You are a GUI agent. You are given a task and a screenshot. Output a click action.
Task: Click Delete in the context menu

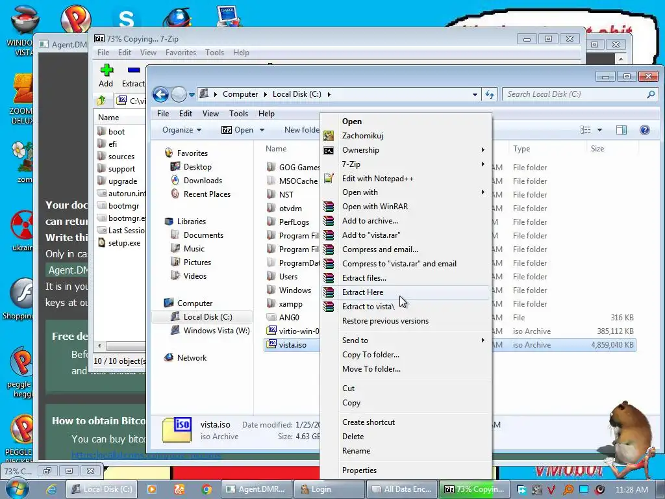tap(353, 436)
